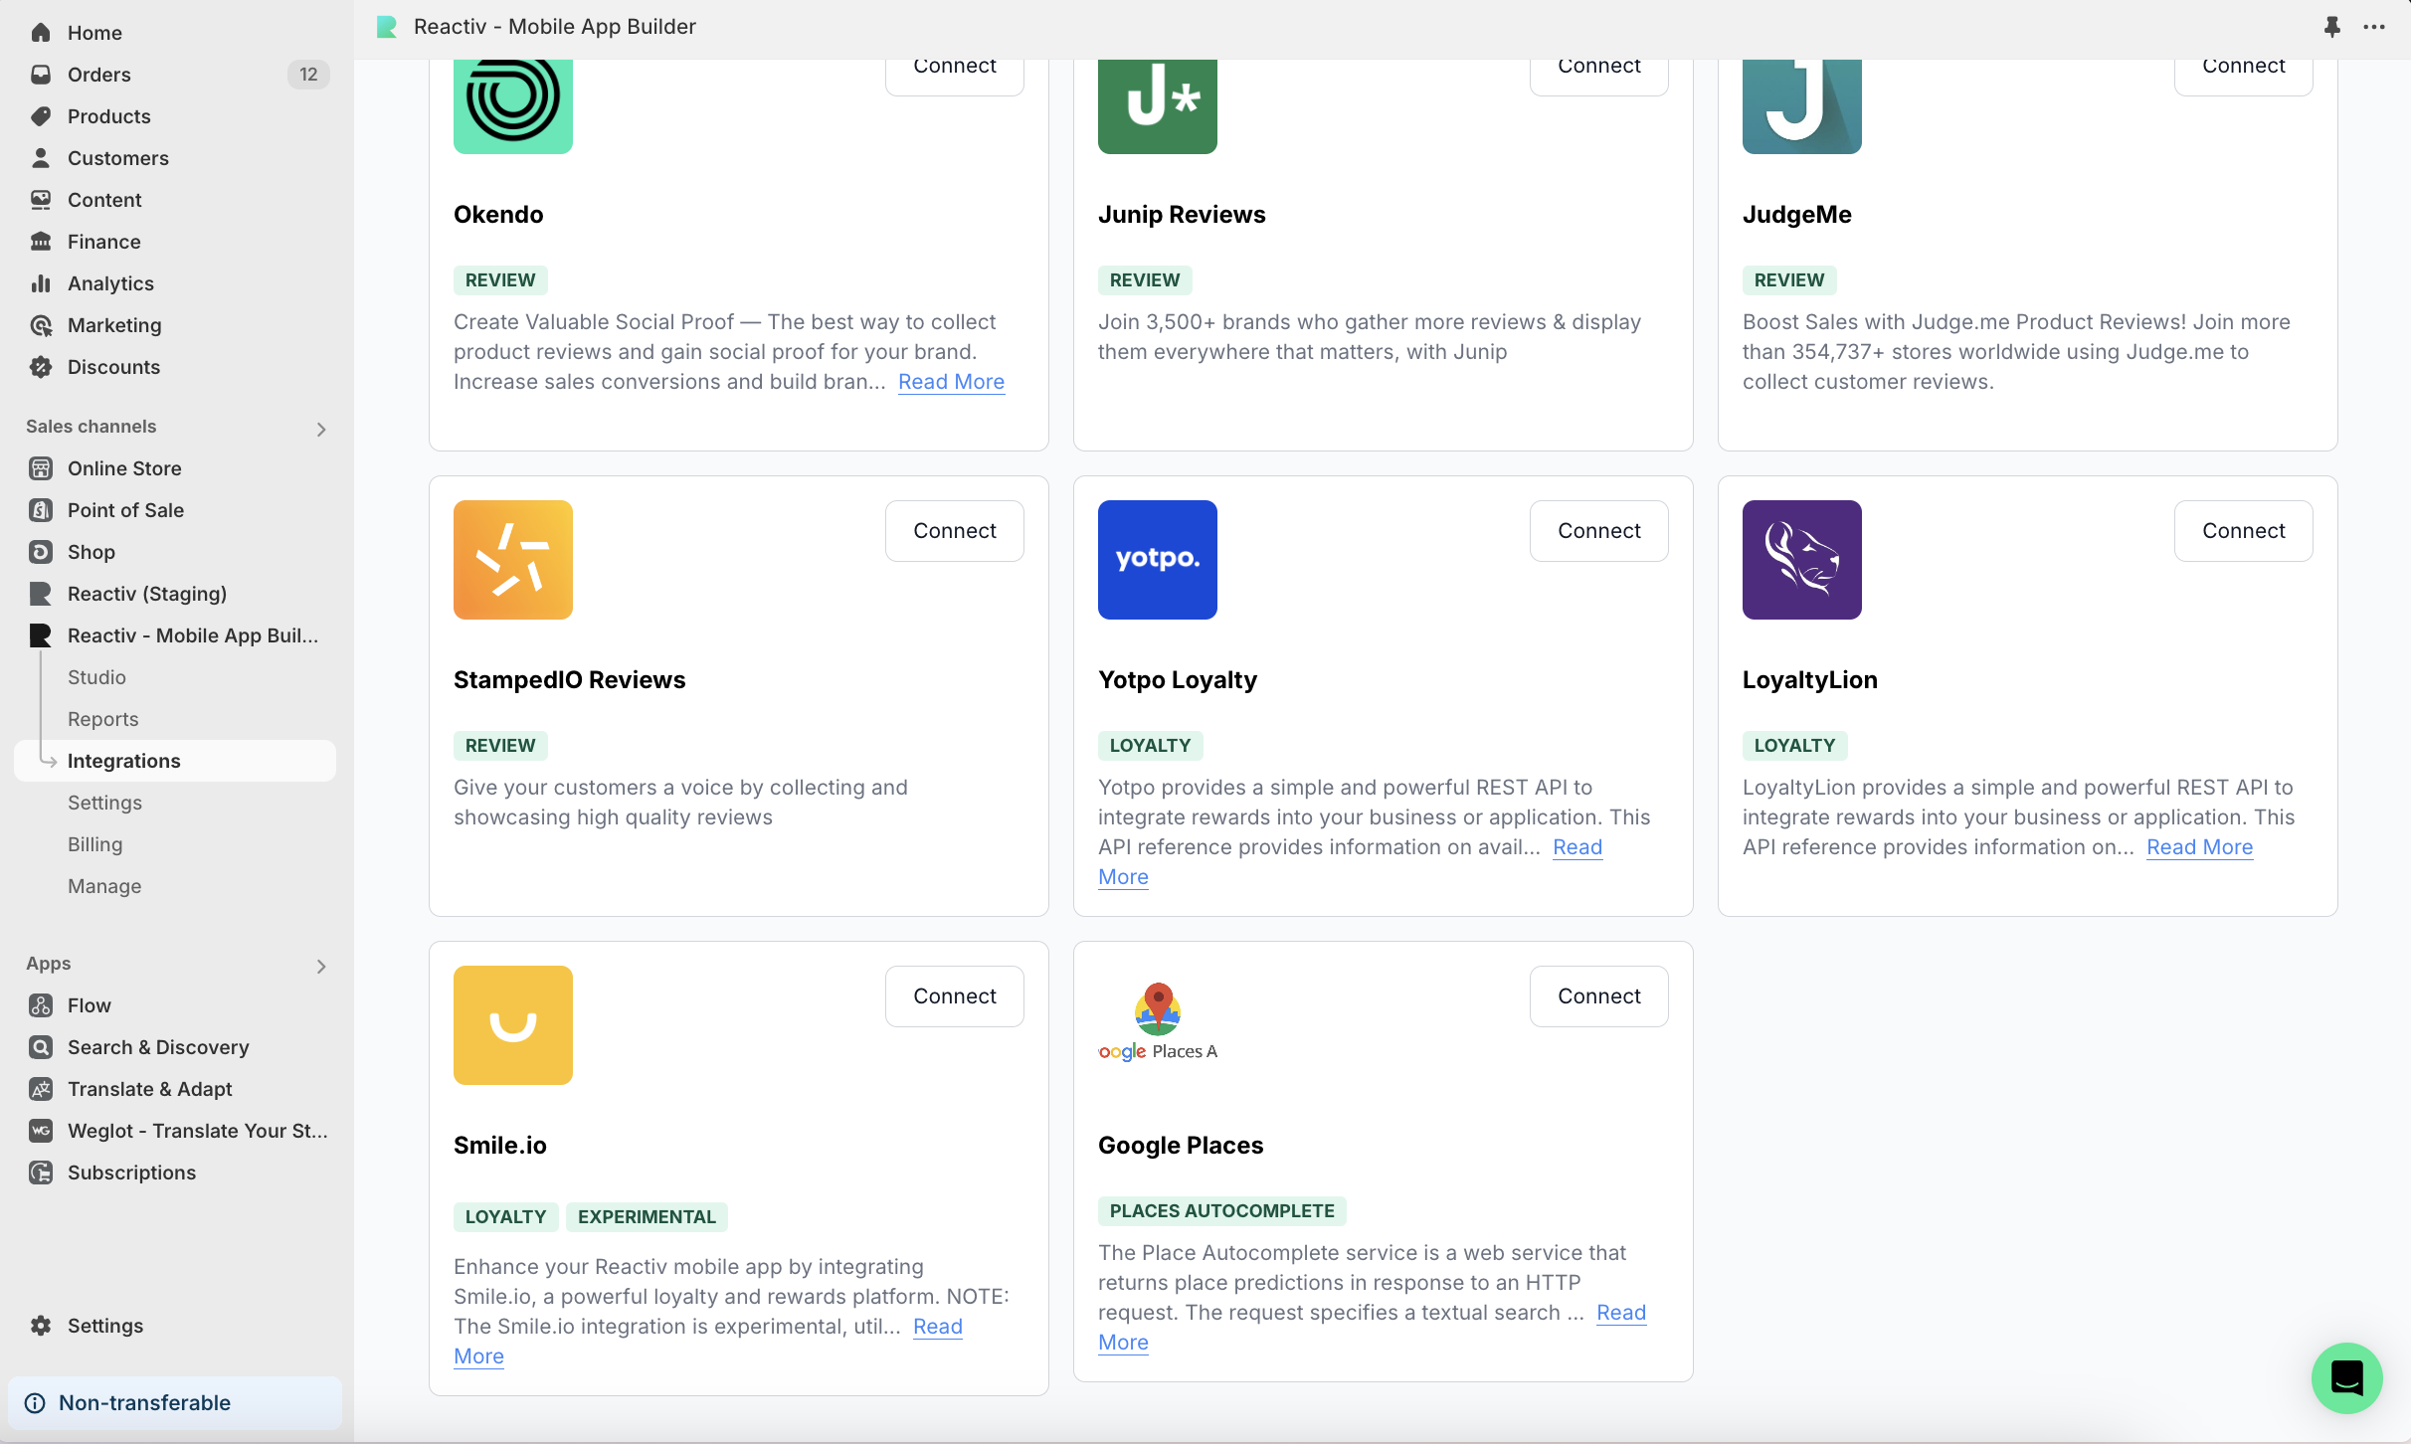Expand the Sales channels section
2411x1444 pixels.
320,429
